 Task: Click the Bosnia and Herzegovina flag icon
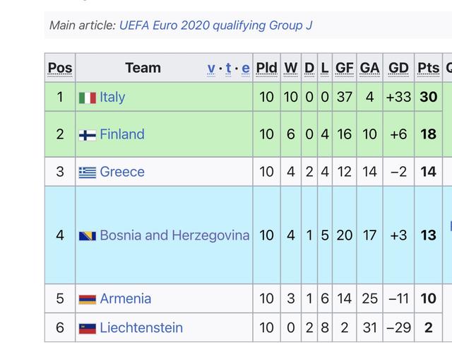(87, 236)
